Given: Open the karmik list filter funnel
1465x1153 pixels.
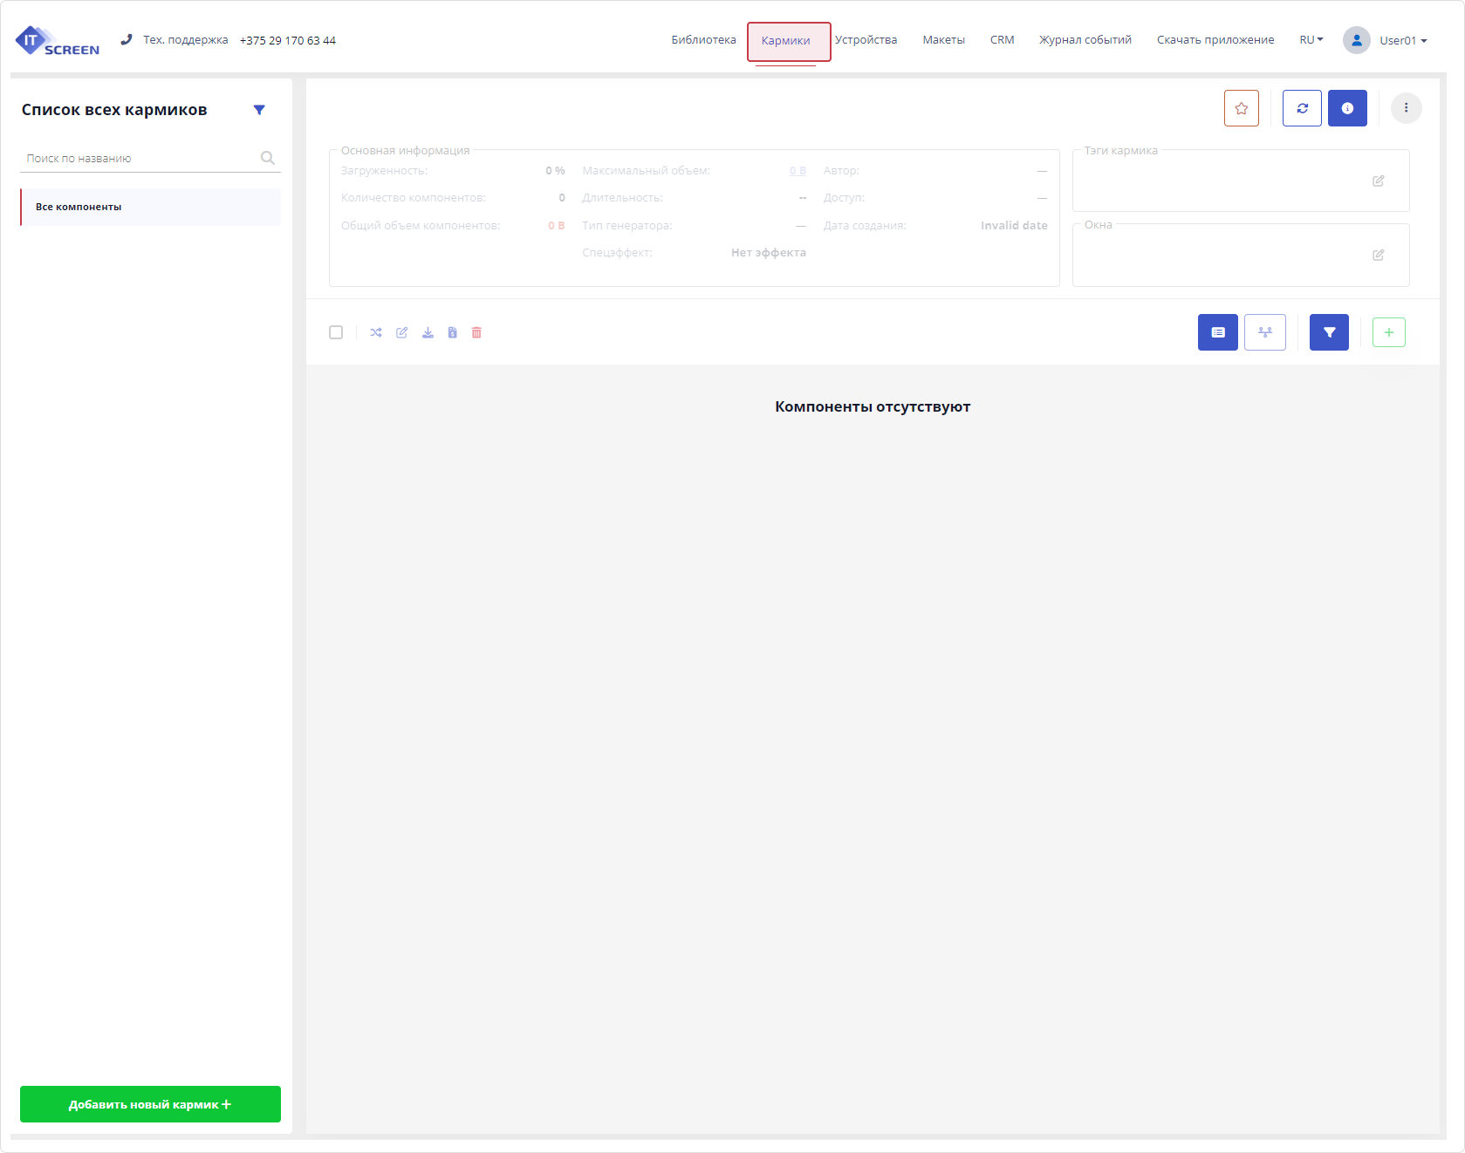Looking at the screenshot, I should [x=259, y=110].
